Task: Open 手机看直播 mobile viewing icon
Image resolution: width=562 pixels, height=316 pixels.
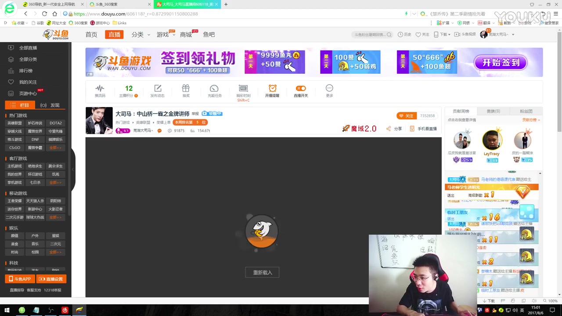Action: coord(423,129)
